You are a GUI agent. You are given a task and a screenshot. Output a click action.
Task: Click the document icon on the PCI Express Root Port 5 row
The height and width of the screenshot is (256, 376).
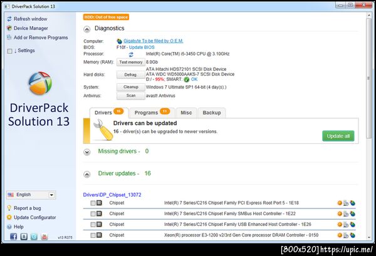click(346, 203)
